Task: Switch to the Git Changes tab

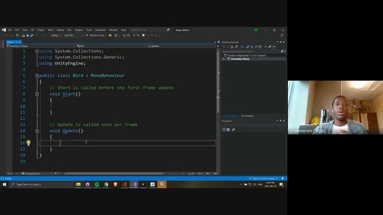Action: pos(247,116)
